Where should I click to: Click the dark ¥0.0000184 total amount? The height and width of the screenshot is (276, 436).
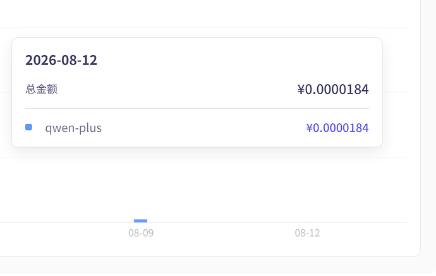coord(333,89)
